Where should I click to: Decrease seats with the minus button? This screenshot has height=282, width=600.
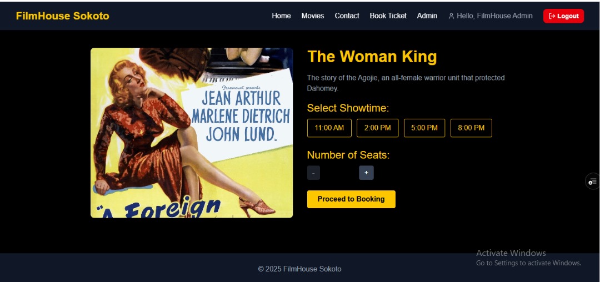point(313,173)
